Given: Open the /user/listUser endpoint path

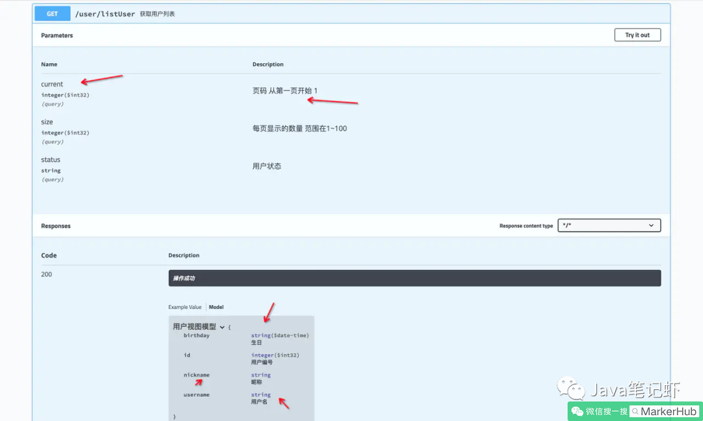Looking at the screenshot, I should point(105,14).
